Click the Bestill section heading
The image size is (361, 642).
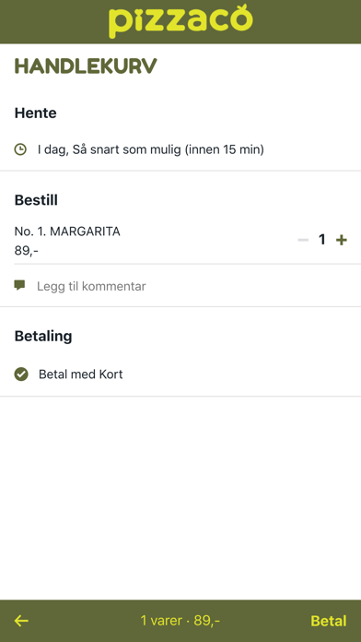[36, 200]
